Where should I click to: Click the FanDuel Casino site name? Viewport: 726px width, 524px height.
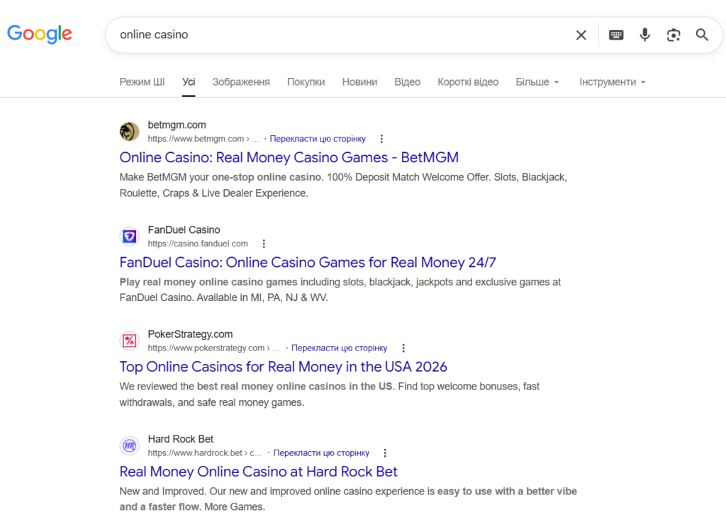coord(184,230)
